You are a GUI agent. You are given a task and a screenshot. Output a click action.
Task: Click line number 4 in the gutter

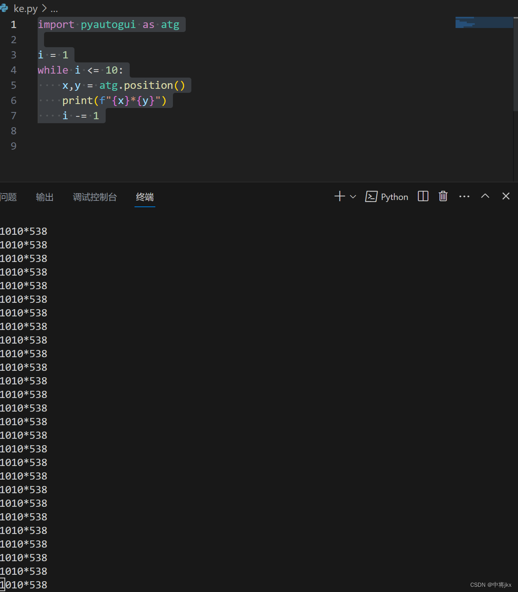click(x=14, y=70)
